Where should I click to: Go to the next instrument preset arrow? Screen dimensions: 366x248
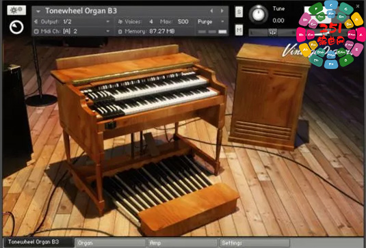click(x=222, y=11)
